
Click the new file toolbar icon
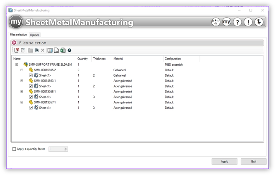23,50
